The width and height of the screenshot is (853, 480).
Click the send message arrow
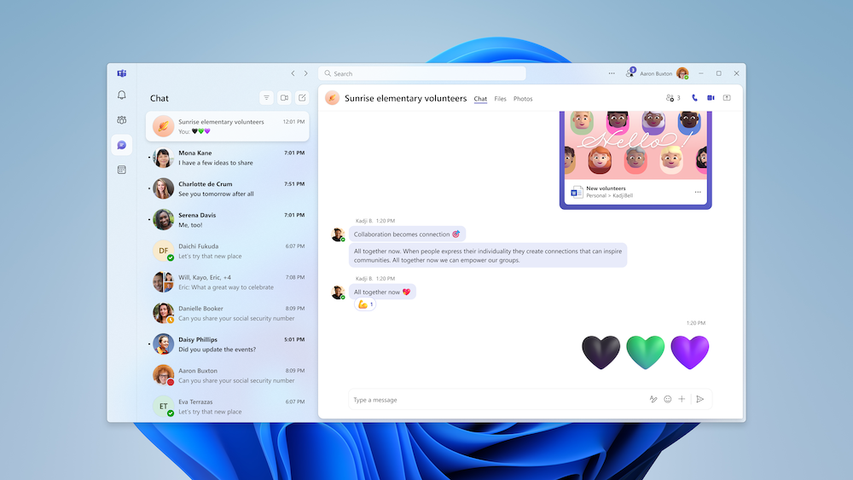pyautogui.click(x=700, y=400)
